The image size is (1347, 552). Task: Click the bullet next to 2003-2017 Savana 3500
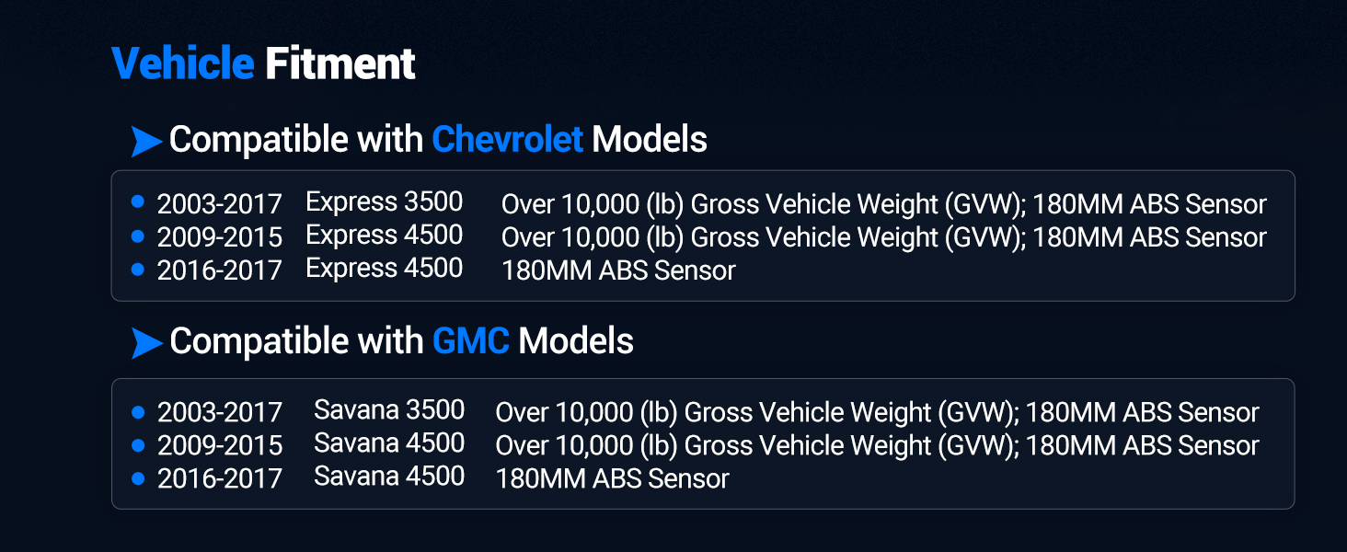[138, 410]
